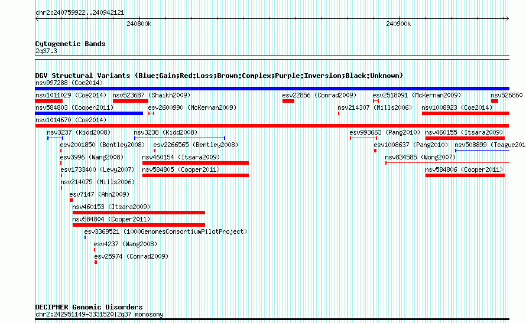Open DECIPHER Genomic Disorders track title
Image resolution: width=526 pixels, height=323 pixels.
[x=89, y=307]
